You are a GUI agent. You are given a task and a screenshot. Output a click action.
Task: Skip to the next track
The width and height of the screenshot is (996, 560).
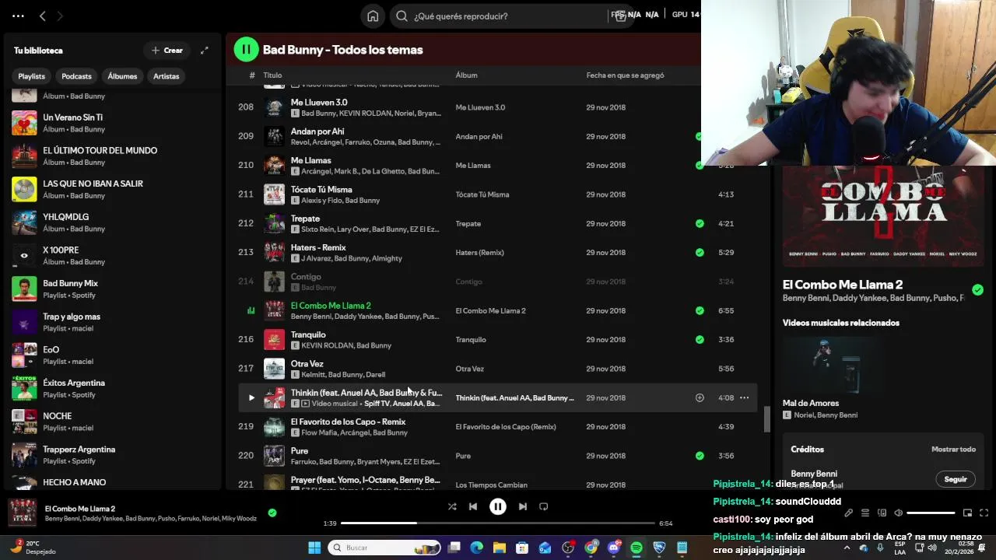[x=523, y=506]
